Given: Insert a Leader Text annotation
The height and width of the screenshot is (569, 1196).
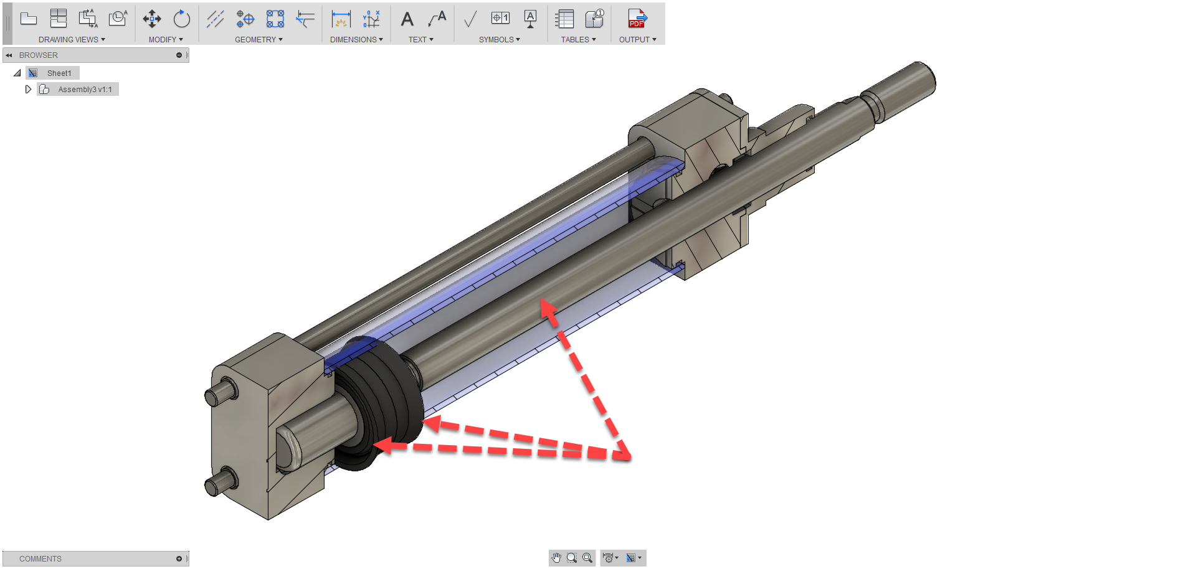Looking at the screenshot, I should (x=437, y=19).
